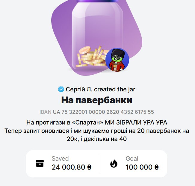
Task: Click the divider between Saved and Goal
Action: [x=100, y=164]
